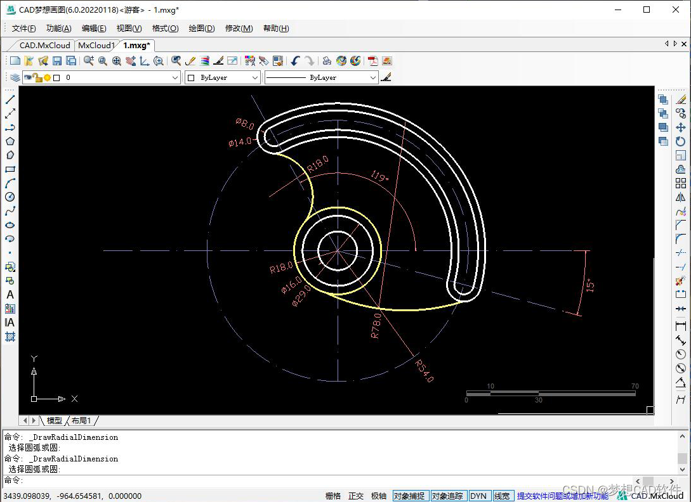
Task: Select the Angular dimension tool
Action: point(681,383)
